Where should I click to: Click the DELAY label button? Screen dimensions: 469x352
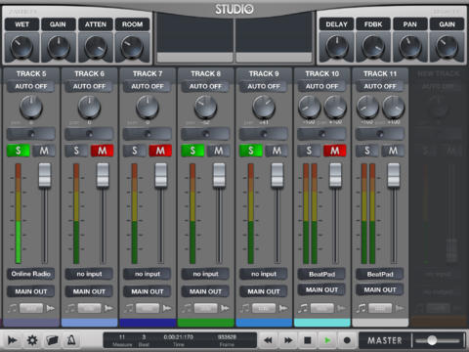coord(336,24)
